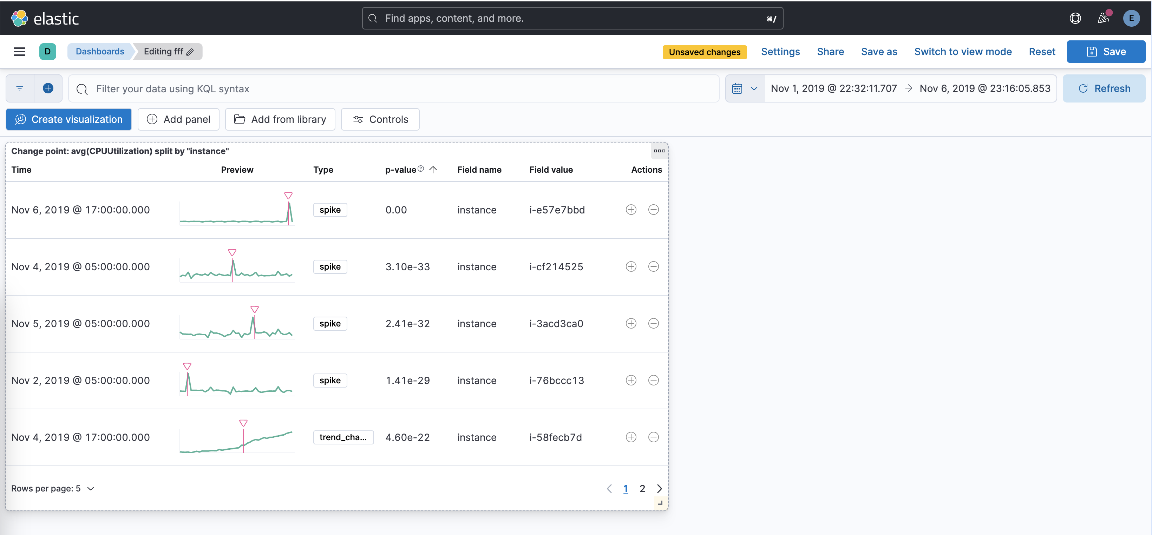The width and height of the screenshot is (1152, 535).
Task: Focus the global Find apps search box
Action: coord(572,18)
